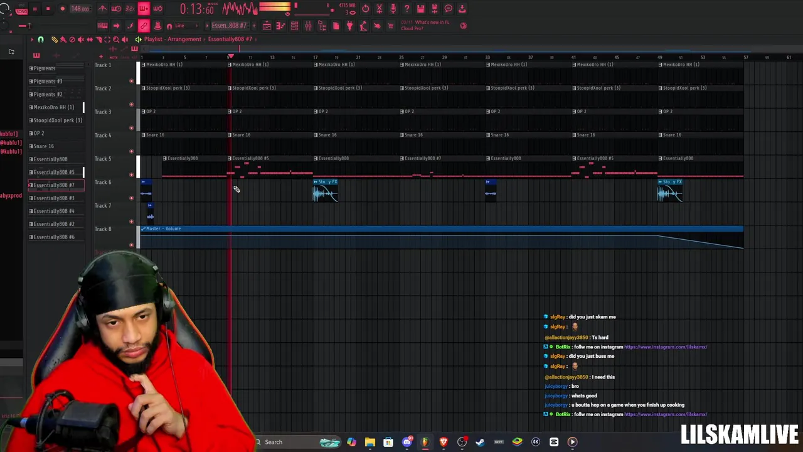803x452 pixels.
Task: Select StoopidXool perk (3) pattern in picker
Action: point(55,120)
